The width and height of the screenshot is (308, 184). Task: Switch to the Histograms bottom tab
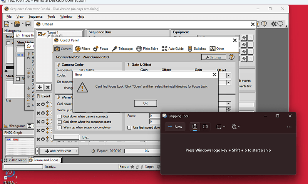click(x=15, y=126)
